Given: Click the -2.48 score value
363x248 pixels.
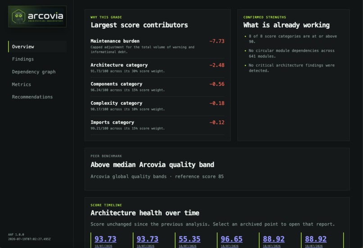Looking at the screenshot, I should tap(217, 65).
